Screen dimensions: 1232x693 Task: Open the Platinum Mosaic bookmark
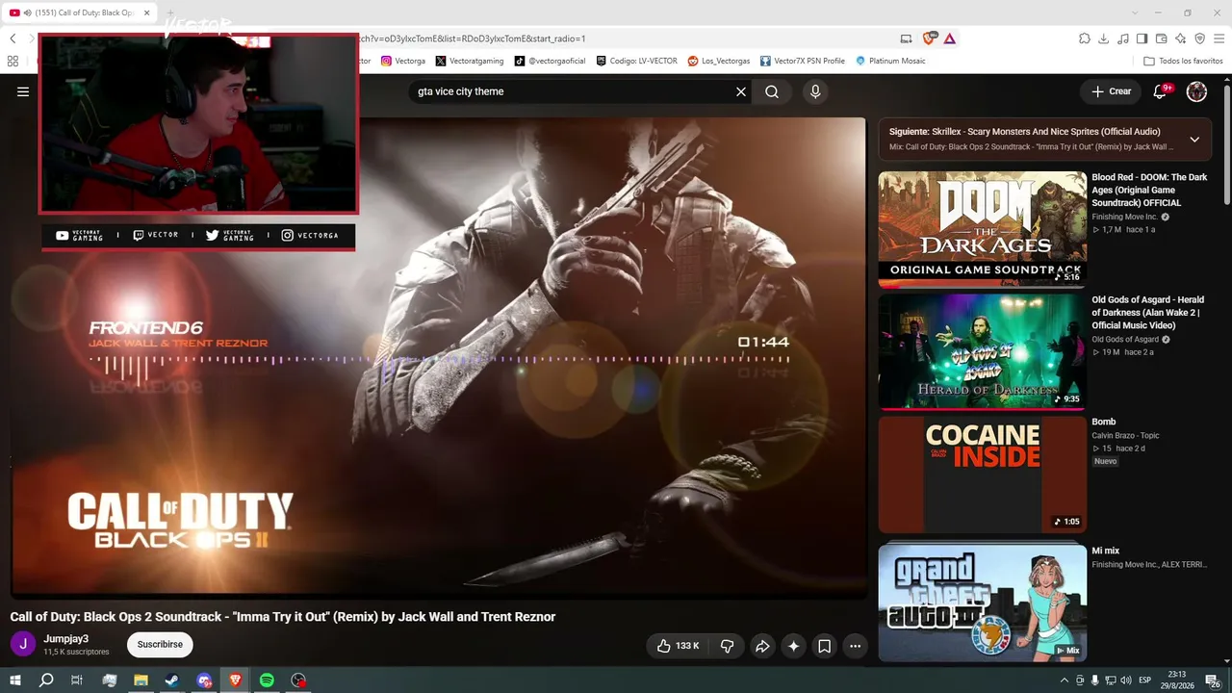pyautogui.click(x=890, y=61)
